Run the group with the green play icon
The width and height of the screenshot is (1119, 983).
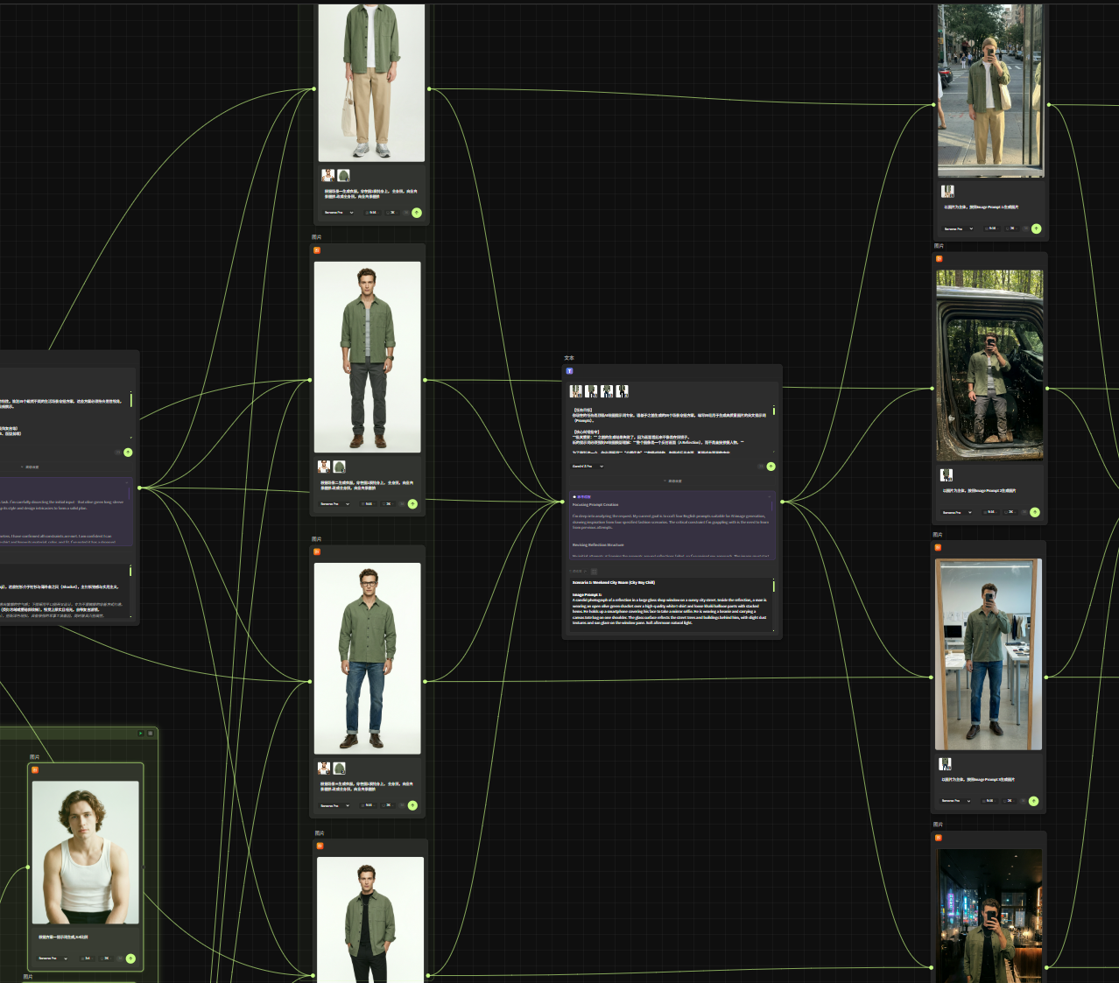[140, 733]
